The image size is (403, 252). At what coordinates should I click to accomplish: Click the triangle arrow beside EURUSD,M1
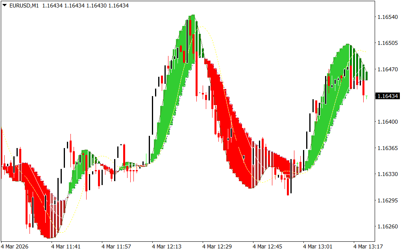click(4, 6)
